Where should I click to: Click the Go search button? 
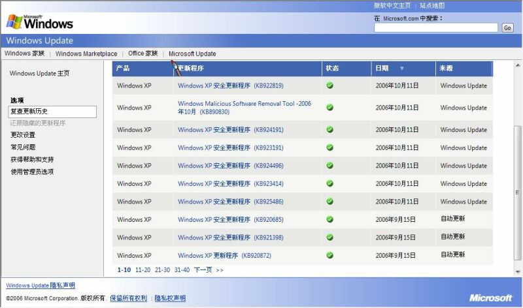click(507, 27)
